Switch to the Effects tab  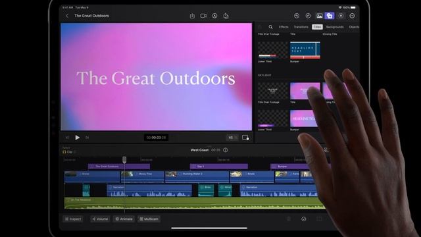point(284,27)
